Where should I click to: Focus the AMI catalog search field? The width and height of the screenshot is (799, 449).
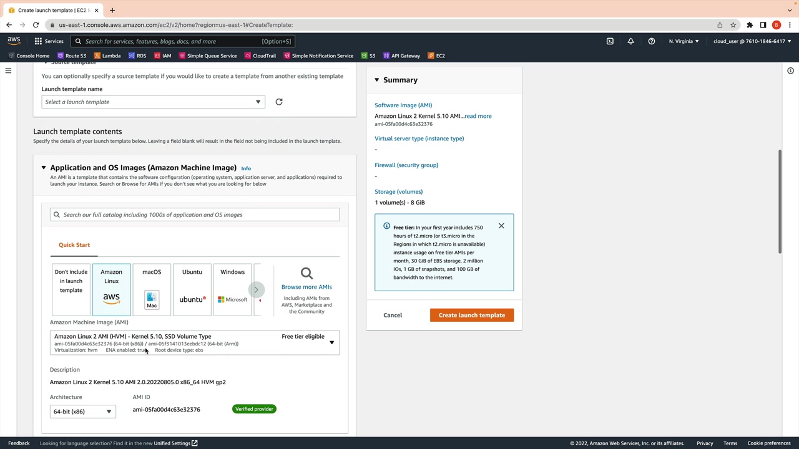pyautogui.click(x=195, y=215)
